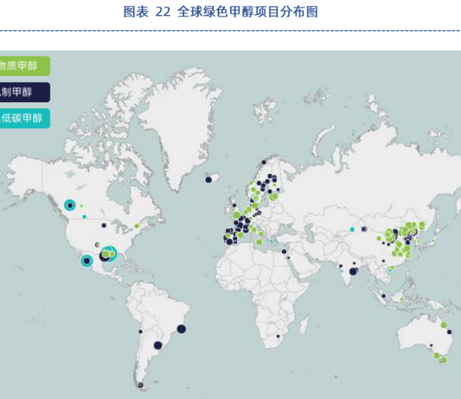Toggle the dark navy 电制甲醇 legend filter
This screenshot has height=399, width=461.
[23, 93]
